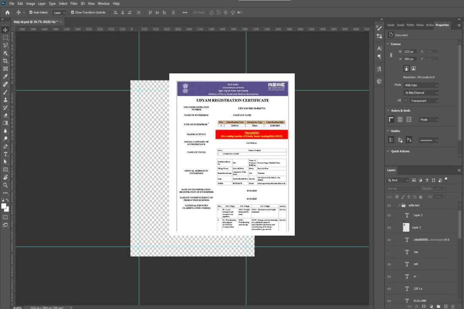This screenshot has width=464, height=309.
Task: Open the Glyphs panel icon
Action: point(379,69)
